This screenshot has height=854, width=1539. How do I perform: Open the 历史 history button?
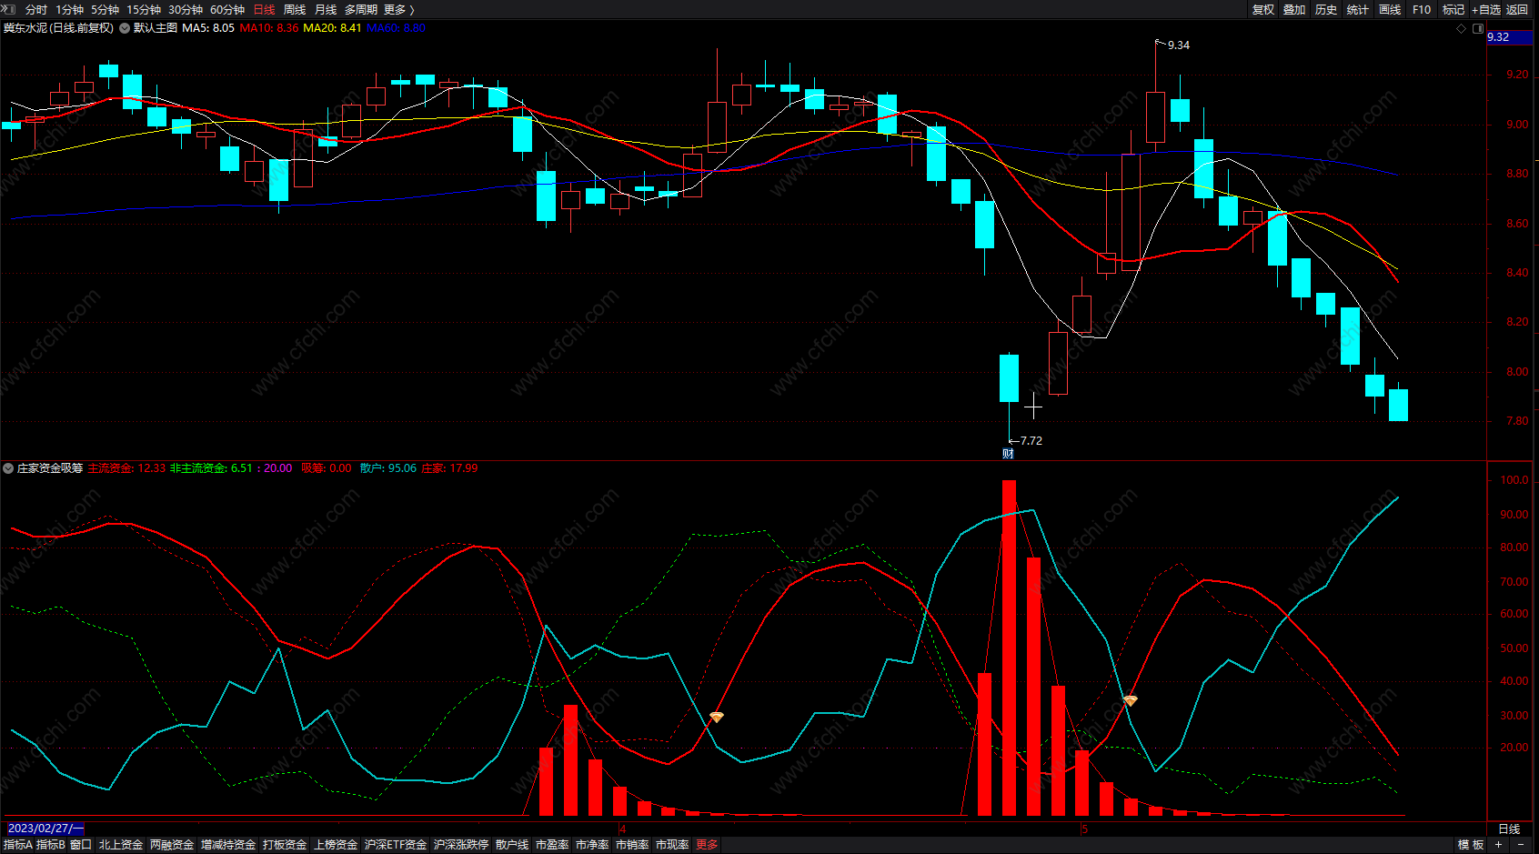click(x=1326, y=10)
